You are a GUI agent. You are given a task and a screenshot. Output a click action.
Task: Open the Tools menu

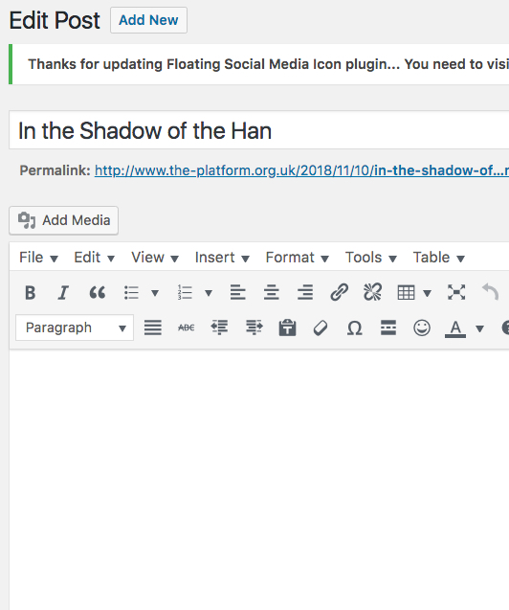[x=370, y=258]
